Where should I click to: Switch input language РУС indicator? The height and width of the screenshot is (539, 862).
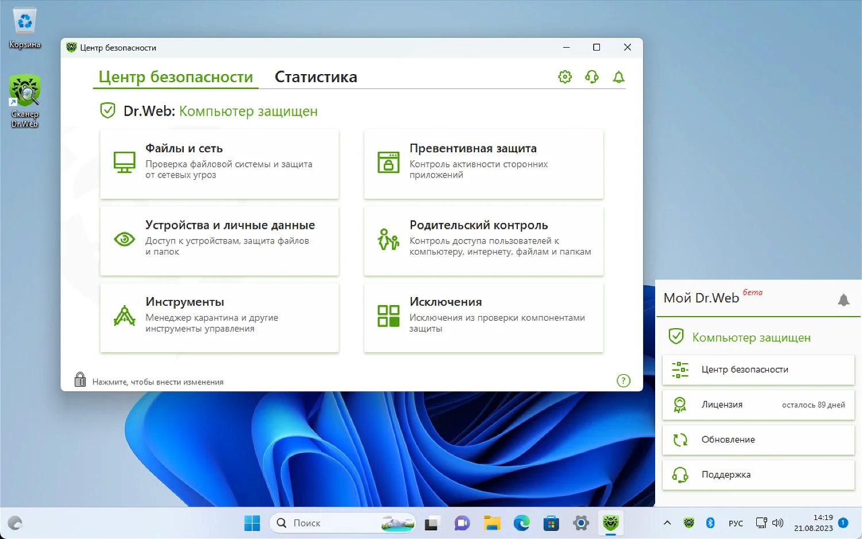pos(736,523)
